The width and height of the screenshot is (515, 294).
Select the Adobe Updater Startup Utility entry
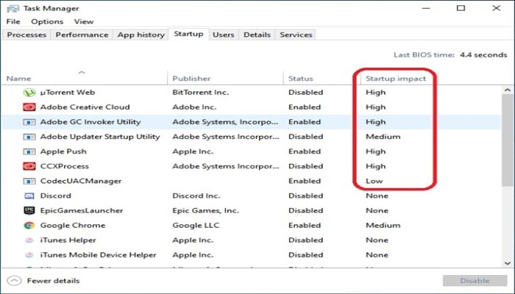click(100, 137)
